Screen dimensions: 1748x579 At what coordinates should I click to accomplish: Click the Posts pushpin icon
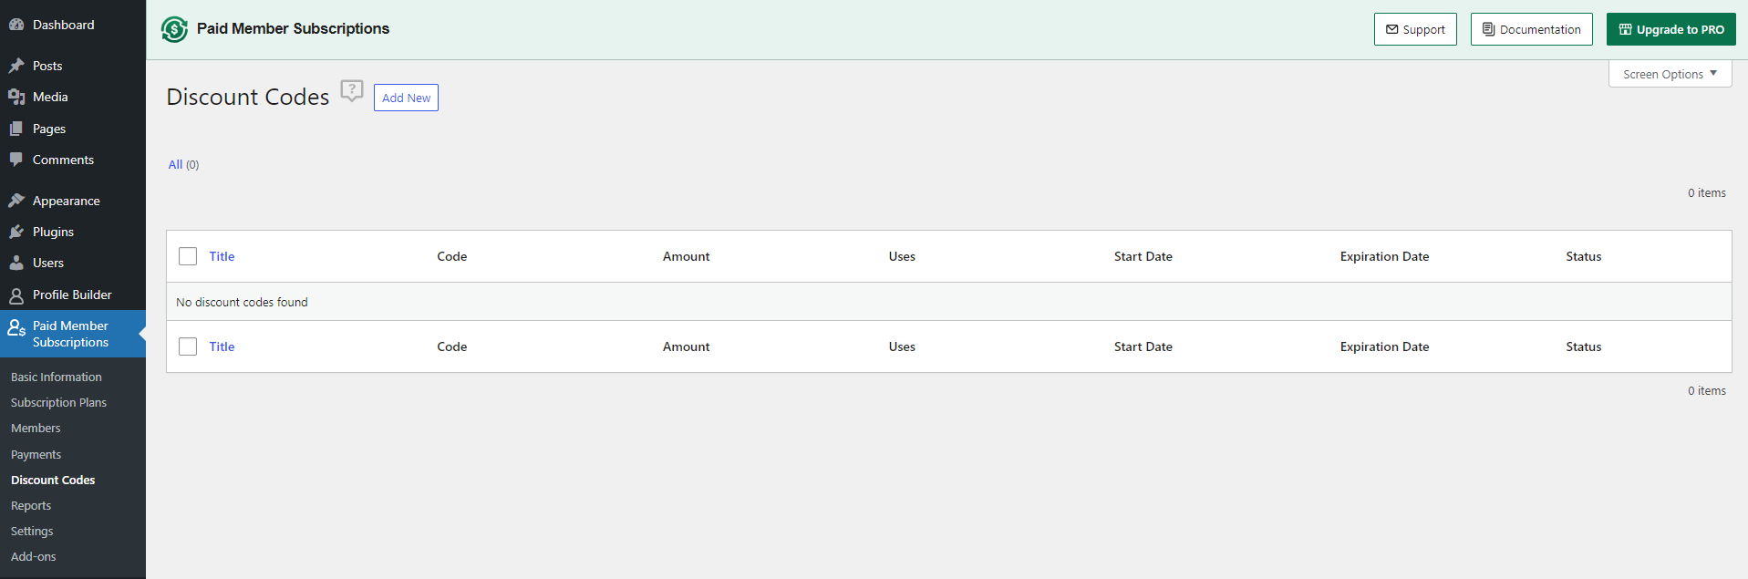[16, 66]
